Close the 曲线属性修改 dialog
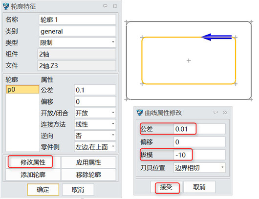The image size is (259, 199). pyautogui.click(x=225, y=113)
